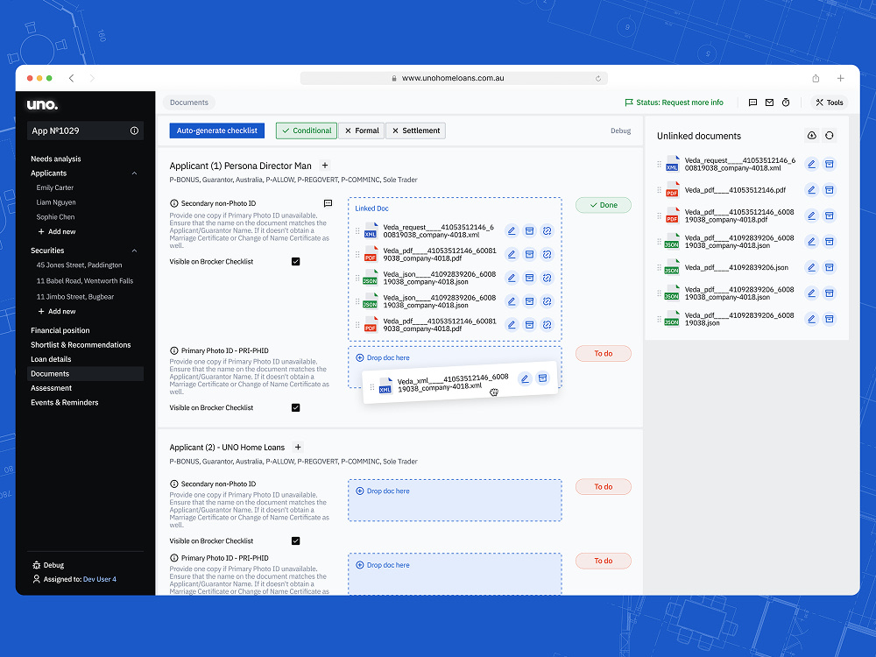Open a new browser tab with plus icon
The width and height of the screenshot is (876, 657).
(x=840, y=78)
